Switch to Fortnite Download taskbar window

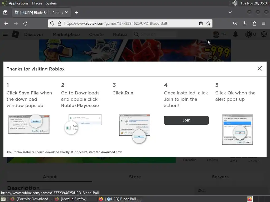[31, 199]
